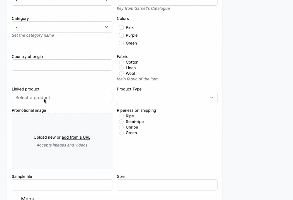Select Linen as the fabric
293x200 pixels.
(x=121, y=68)
